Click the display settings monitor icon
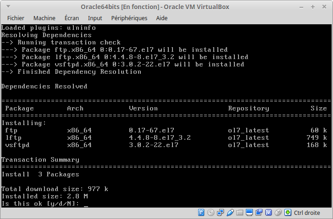The image size is (333, 219). coord(249,213)
